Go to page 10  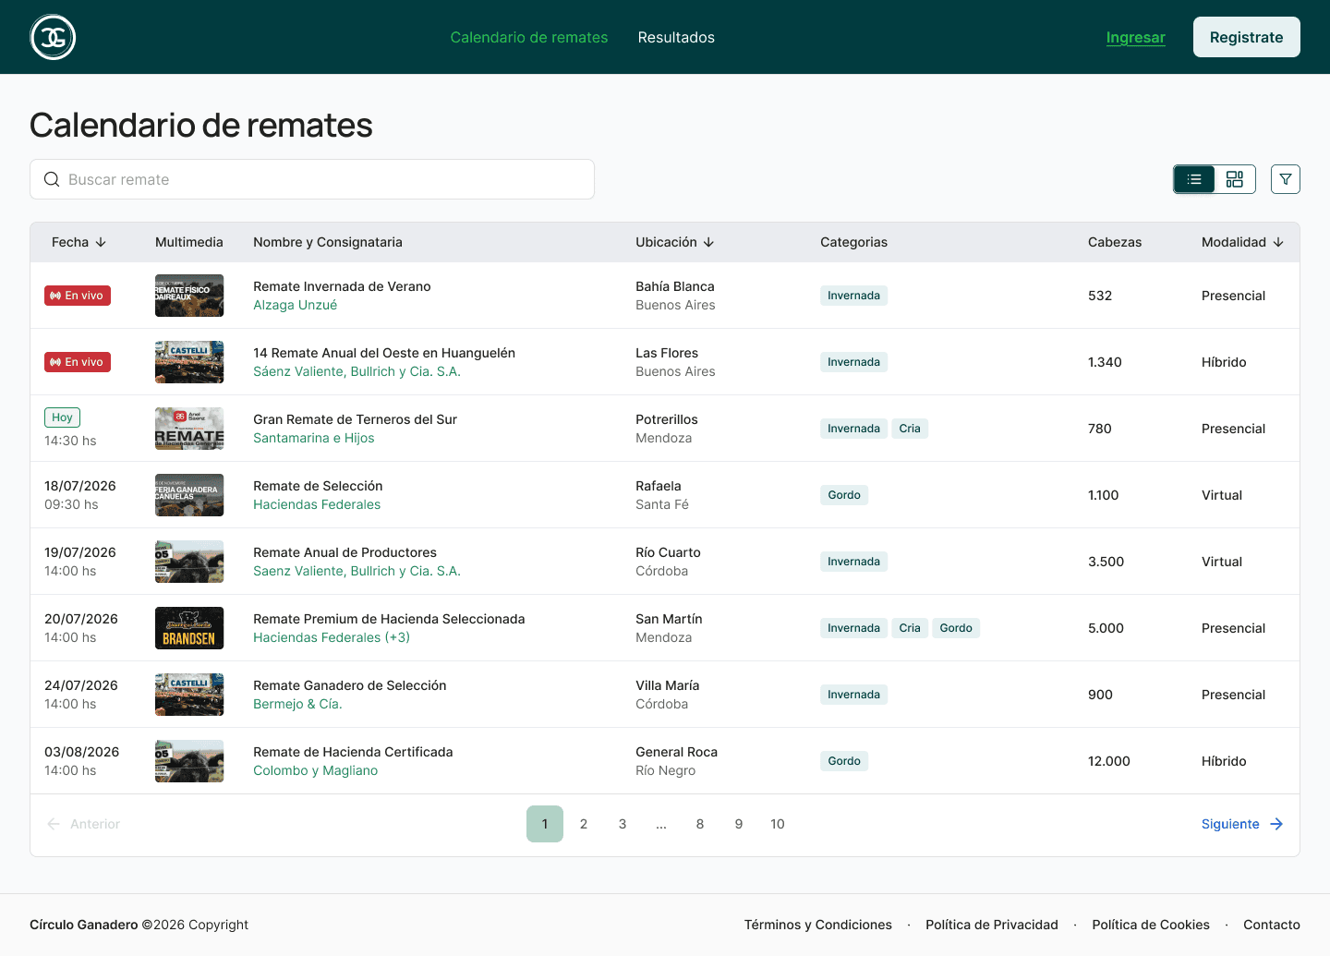click(778, 824)
